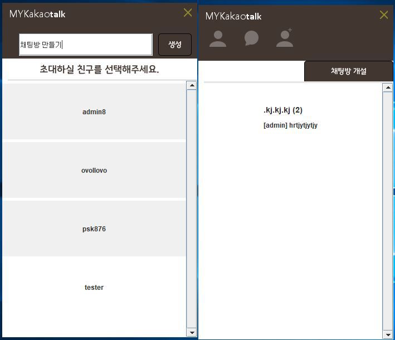Click scroll down arrow in friend list
Viewport: 395px width, 340px height.
[192, 332]
